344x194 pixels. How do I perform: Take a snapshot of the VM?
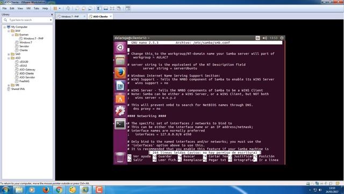77,9
